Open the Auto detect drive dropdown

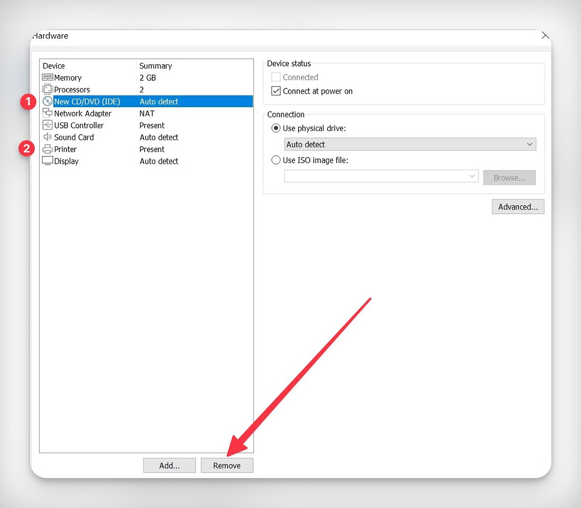pos(529,144)
